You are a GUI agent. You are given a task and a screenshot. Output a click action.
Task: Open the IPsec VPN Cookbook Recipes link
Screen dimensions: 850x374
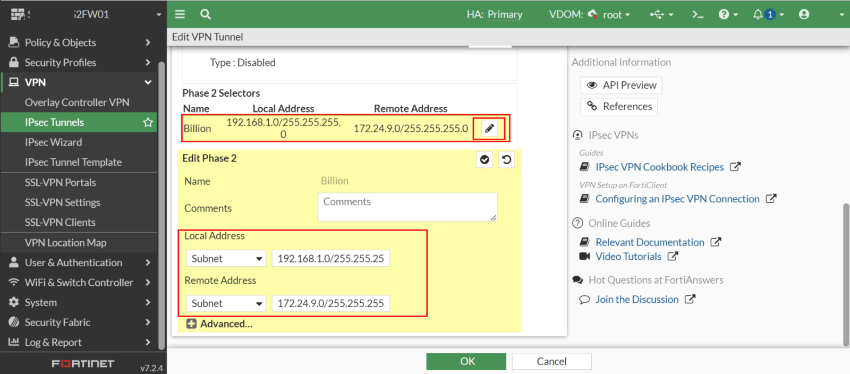(659, 167)
